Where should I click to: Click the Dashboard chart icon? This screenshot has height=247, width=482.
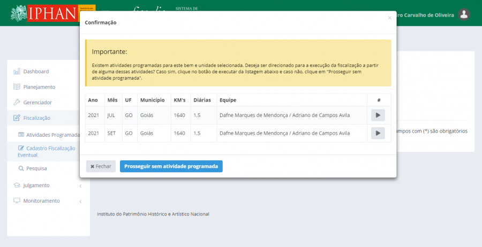coord(17,72)
